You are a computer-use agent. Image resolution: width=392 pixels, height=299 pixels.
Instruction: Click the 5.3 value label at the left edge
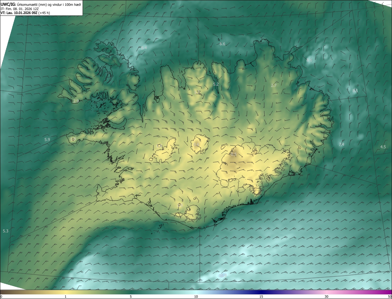point(6,231)
